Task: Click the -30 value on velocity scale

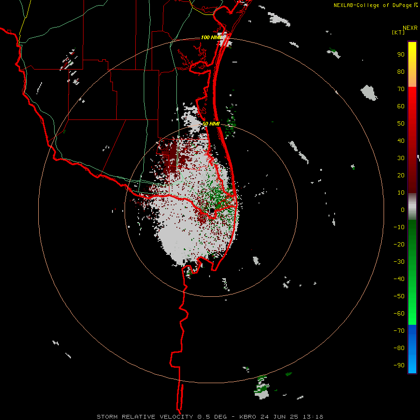Action: click(x=399, y=262)
